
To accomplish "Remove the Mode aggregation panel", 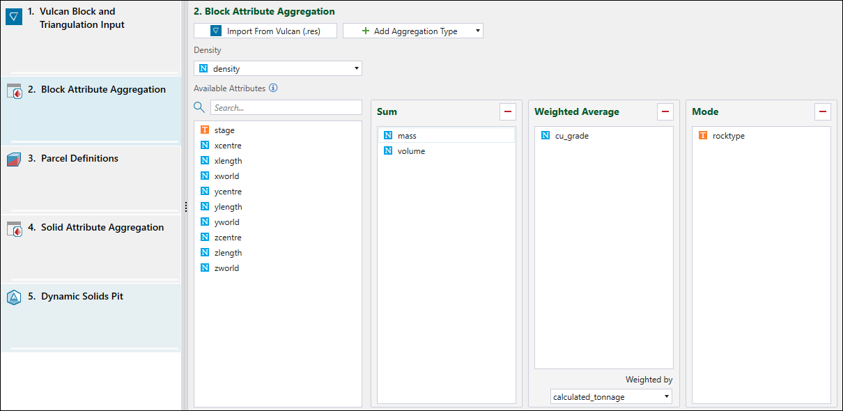I will 822,111.
